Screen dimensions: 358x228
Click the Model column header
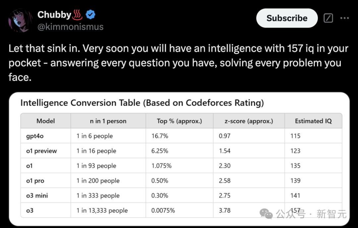click(x=46, y=121)
